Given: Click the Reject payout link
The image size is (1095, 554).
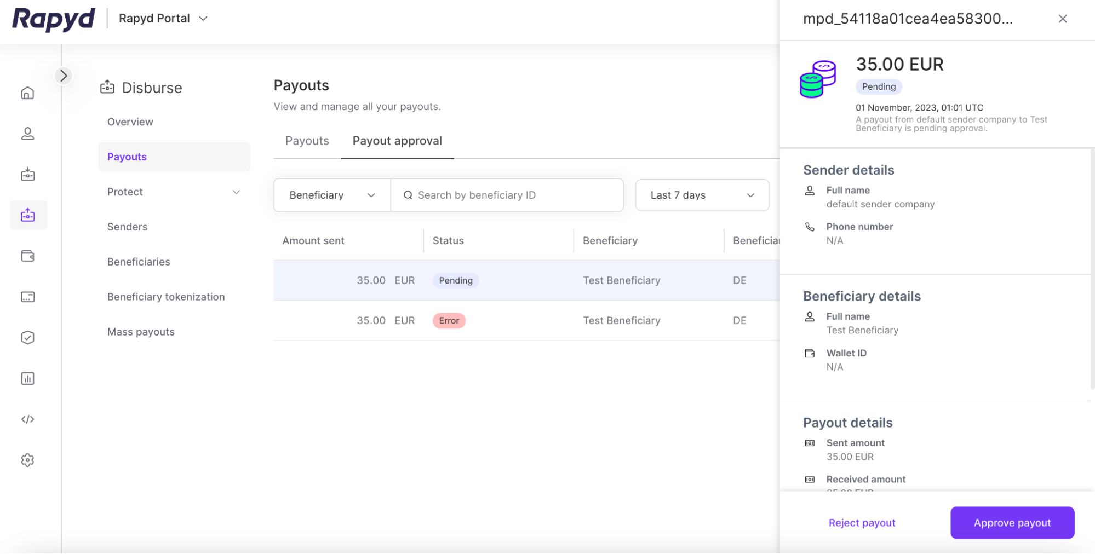Looking at the screenshot, I should [x=862, y=522].
